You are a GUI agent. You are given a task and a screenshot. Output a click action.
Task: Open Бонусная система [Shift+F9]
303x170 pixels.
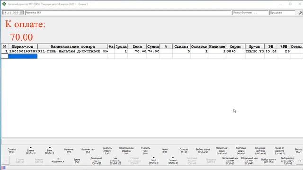point(260,151)
